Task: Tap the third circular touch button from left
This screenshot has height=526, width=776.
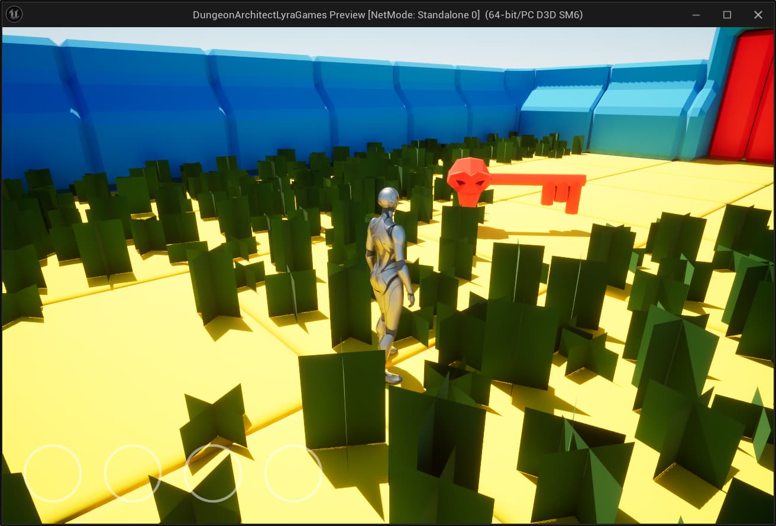Action: point(213,473)
